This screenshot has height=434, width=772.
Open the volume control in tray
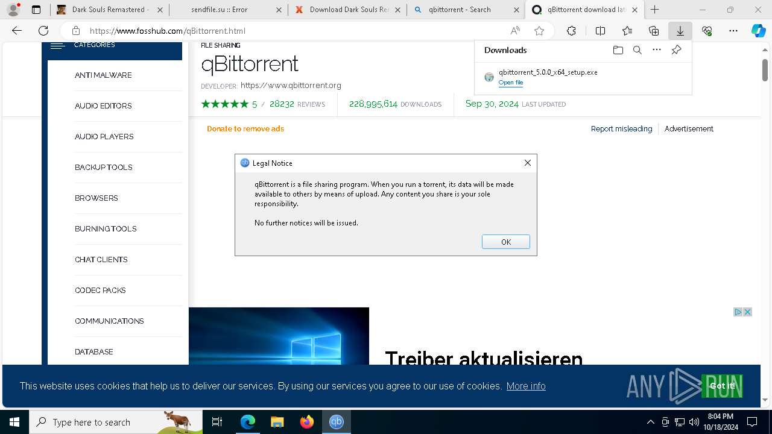[694, 422]
